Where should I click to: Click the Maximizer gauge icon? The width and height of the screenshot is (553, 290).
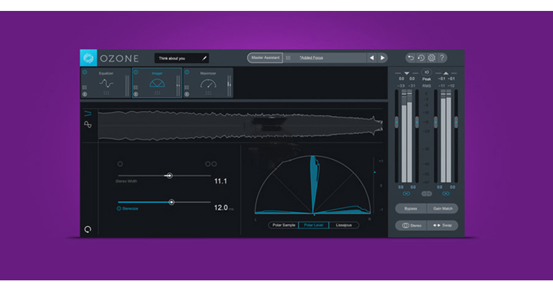208,83
